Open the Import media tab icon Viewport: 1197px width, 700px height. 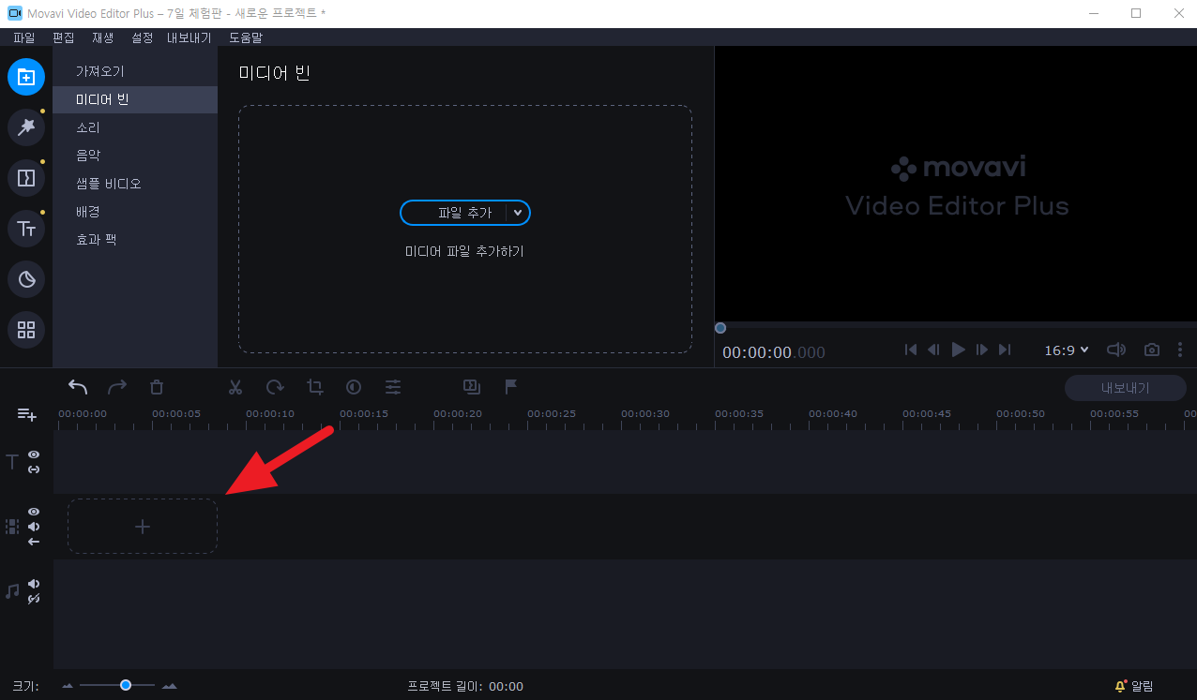click(26, 77)
